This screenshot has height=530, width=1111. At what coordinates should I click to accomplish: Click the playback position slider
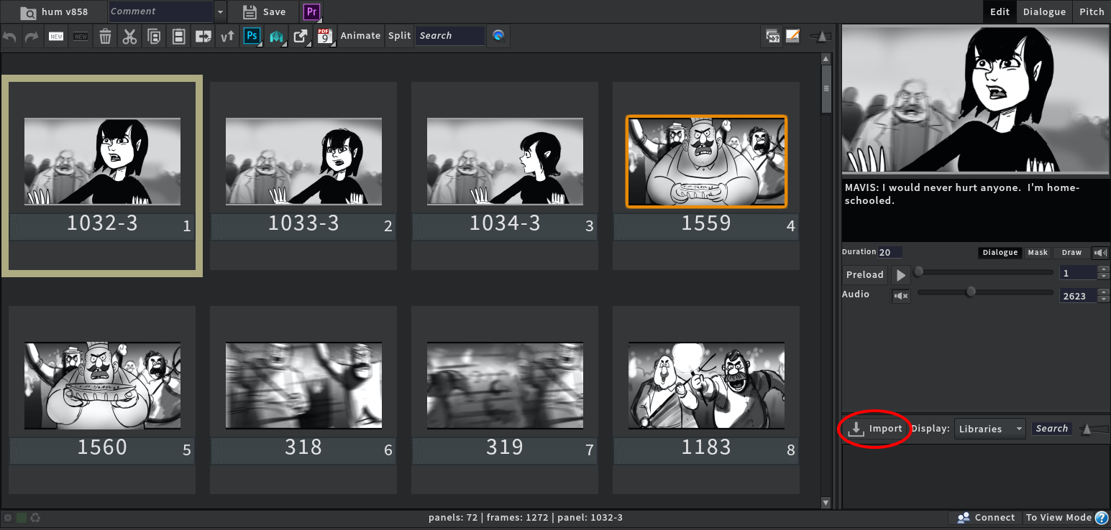pos(984,272)
